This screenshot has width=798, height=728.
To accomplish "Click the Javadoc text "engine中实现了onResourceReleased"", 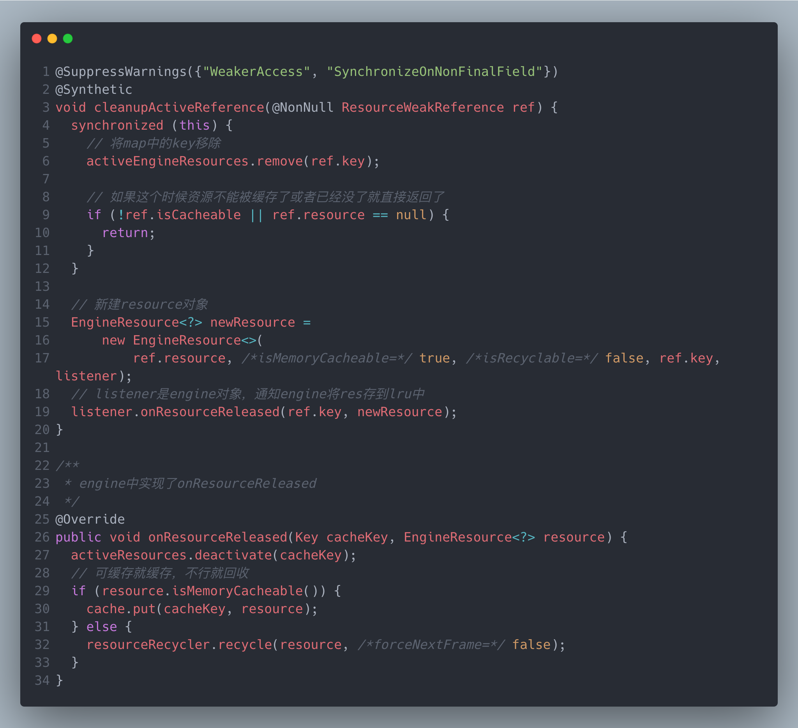I will point(198,483).
